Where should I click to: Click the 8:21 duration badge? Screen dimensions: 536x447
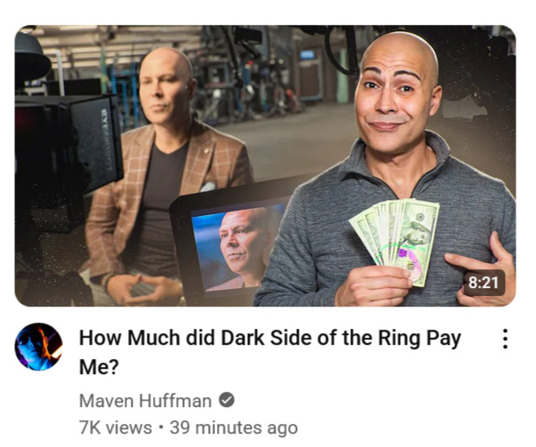[484, 283]
